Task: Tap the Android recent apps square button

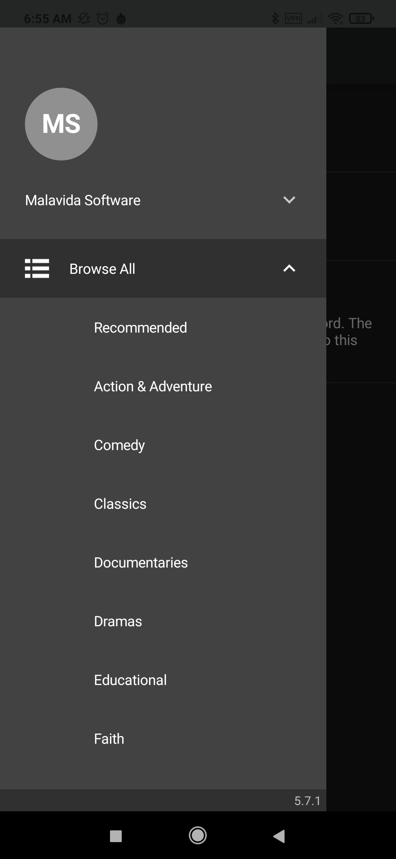Action: (116, 836)
